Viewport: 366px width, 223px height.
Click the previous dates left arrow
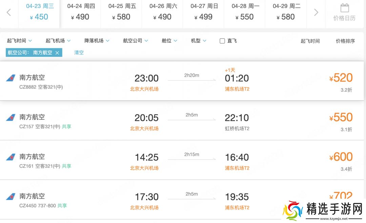(x=9, y=13)
